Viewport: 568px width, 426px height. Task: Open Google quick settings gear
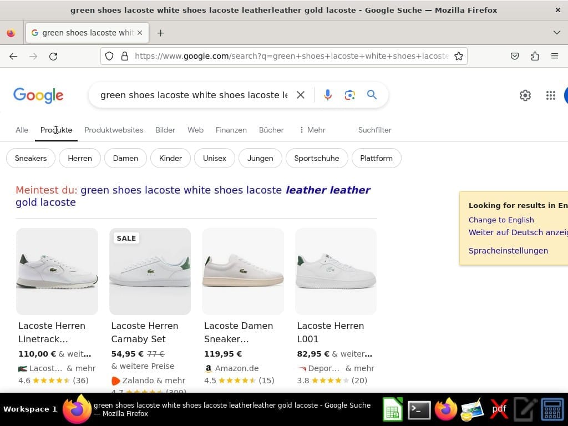tap(525, 95)
